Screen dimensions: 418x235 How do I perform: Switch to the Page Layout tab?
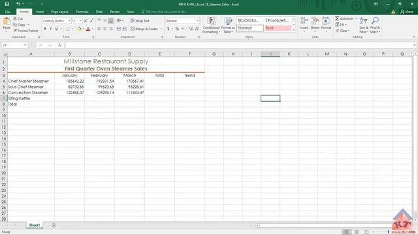tap(59, 12)
